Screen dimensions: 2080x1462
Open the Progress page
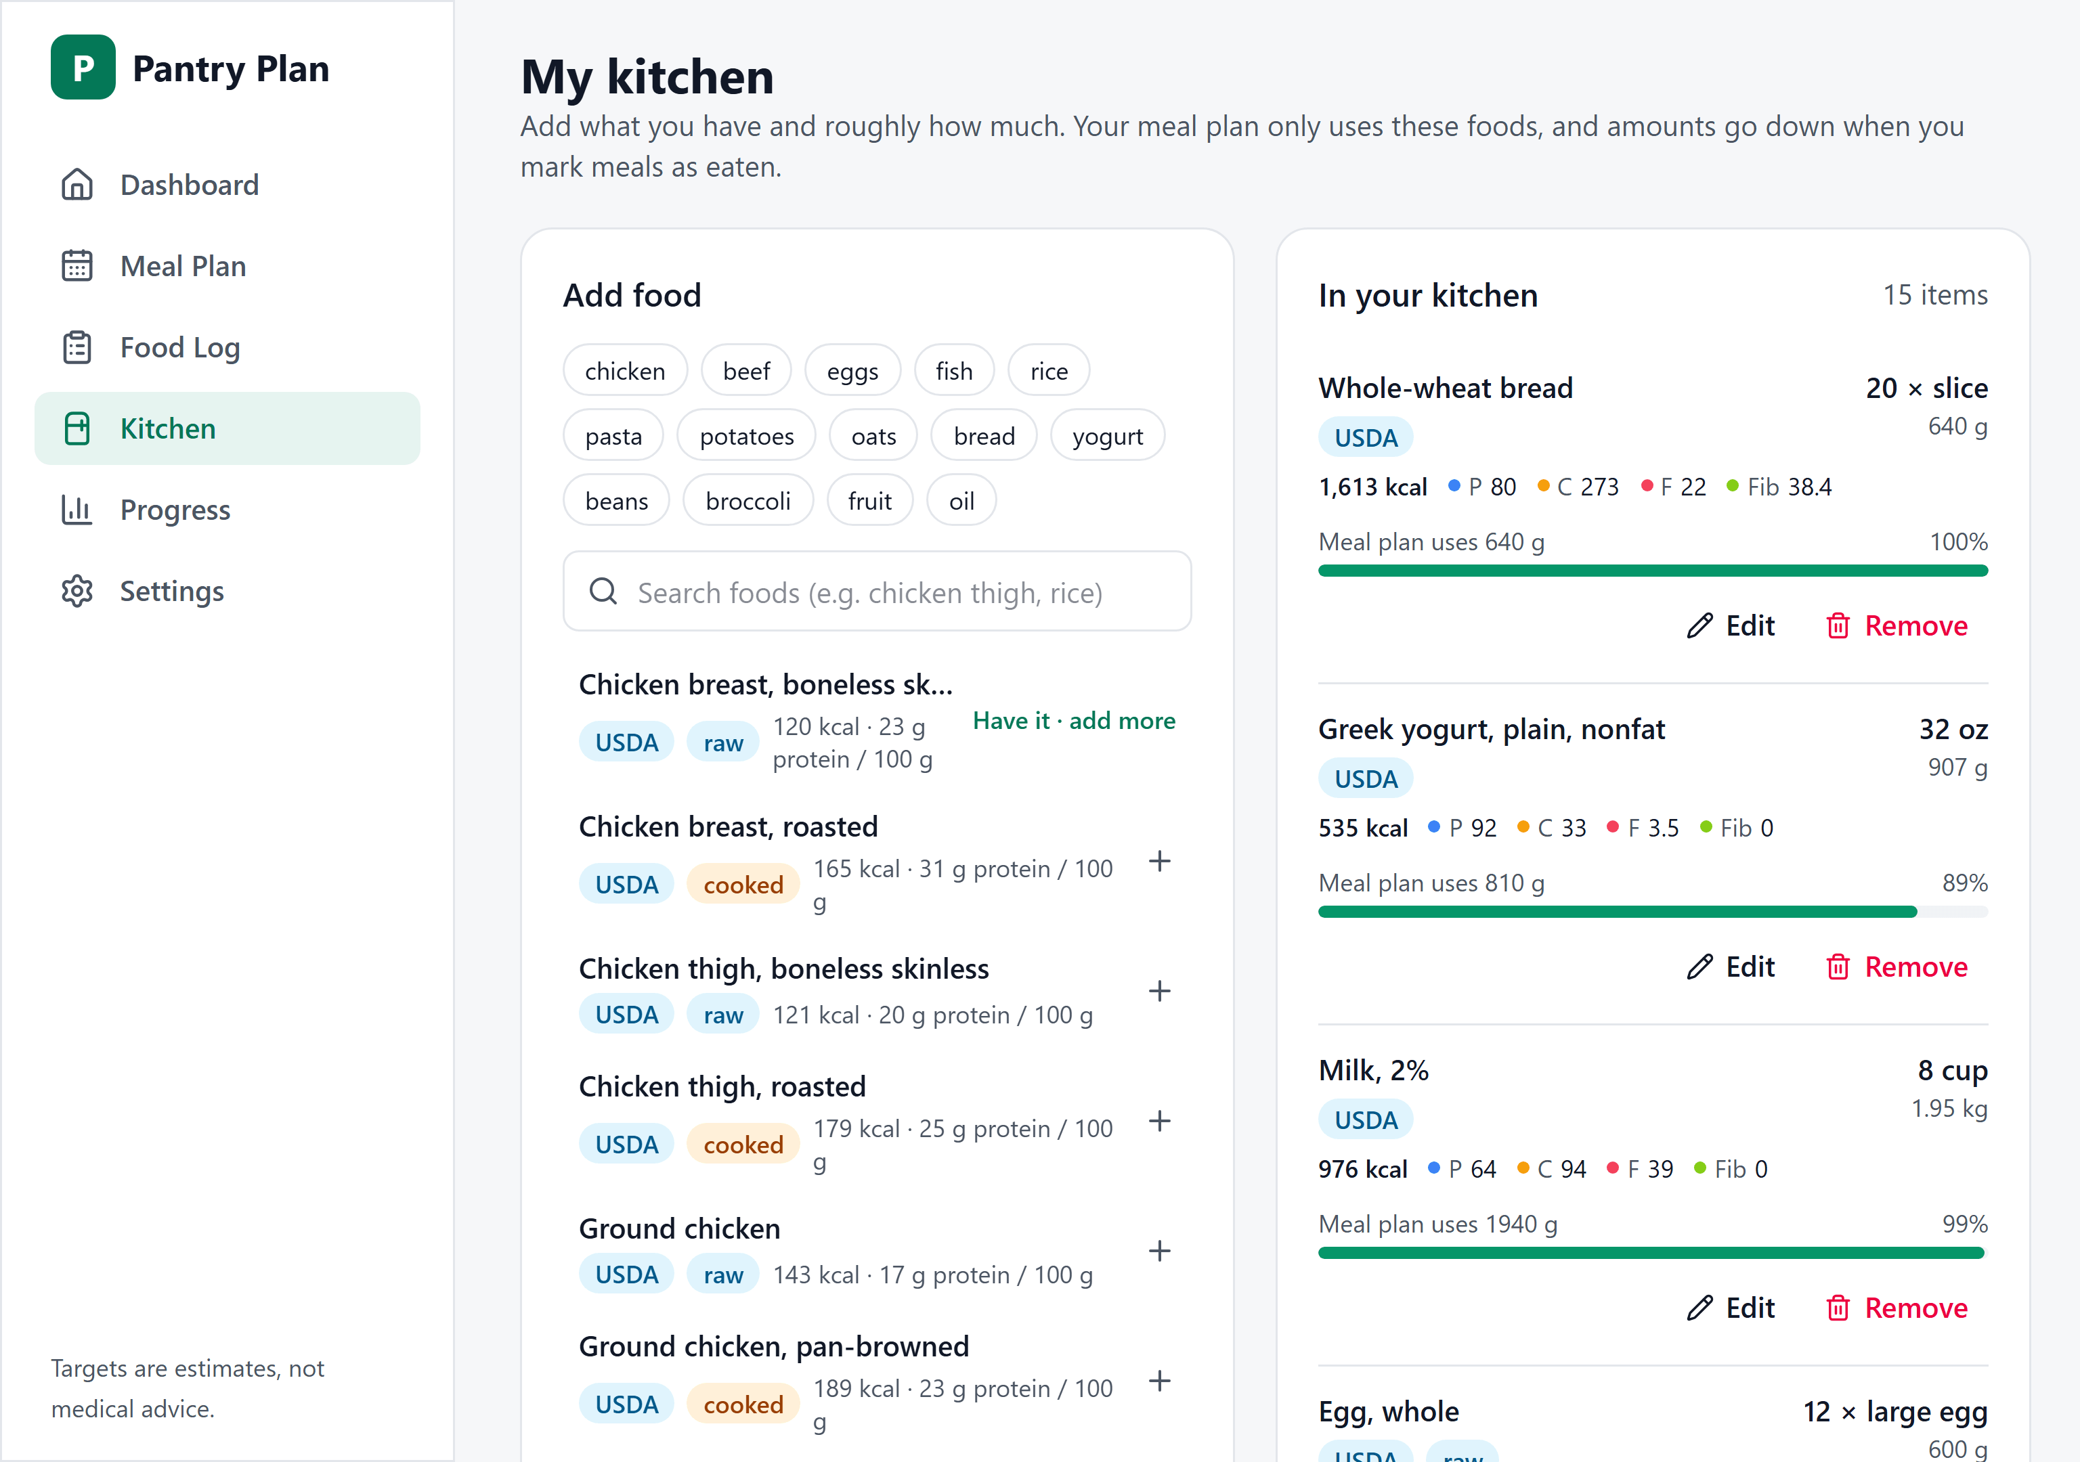(x=226, y=510)
